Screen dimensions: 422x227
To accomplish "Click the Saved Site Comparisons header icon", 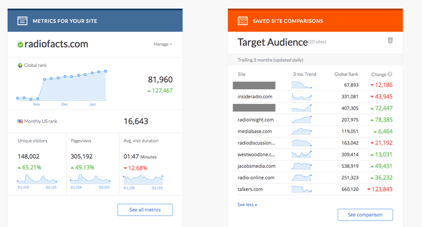I will pos(242,21).
